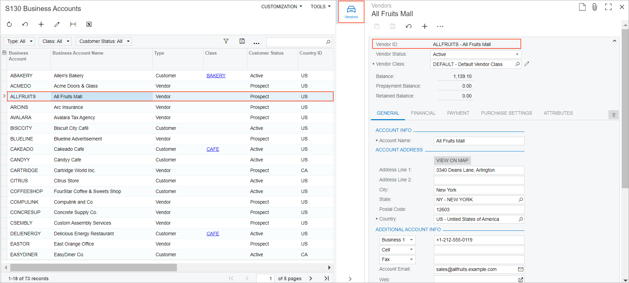Open the BAKERY class link for Allen's Bakery

pos(216,76)
